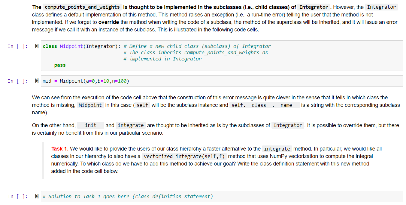406x205 pixels.
Task: Run the mid = Midpoint(a=0,b=10,n=100) cell
Action: pos(36,81)
